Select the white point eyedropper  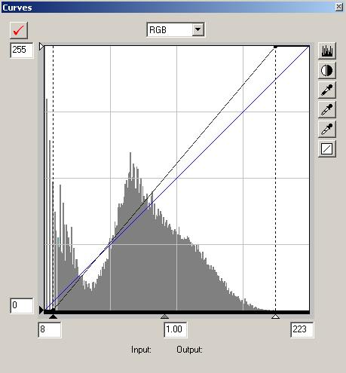click(327, 129)
